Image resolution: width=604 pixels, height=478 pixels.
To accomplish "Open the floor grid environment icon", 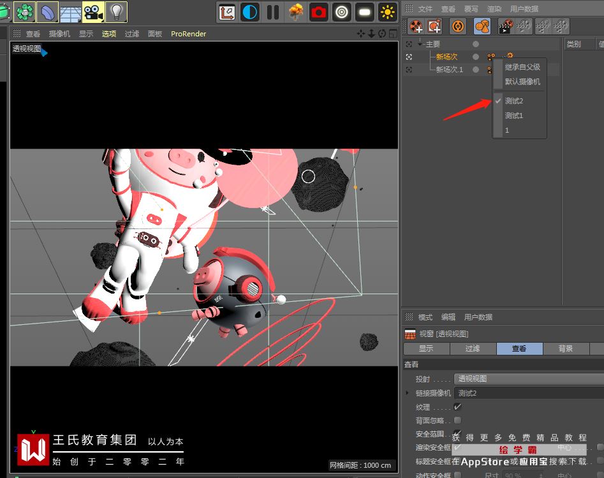I will [x=70, y=12].
